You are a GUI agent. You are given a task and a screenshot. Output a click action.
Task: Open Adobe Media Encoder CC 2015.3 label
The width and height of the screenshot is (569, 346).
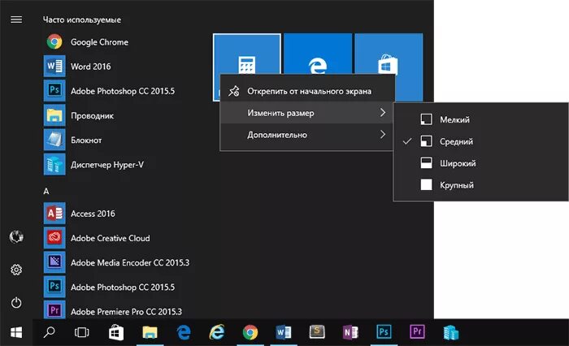130,262
